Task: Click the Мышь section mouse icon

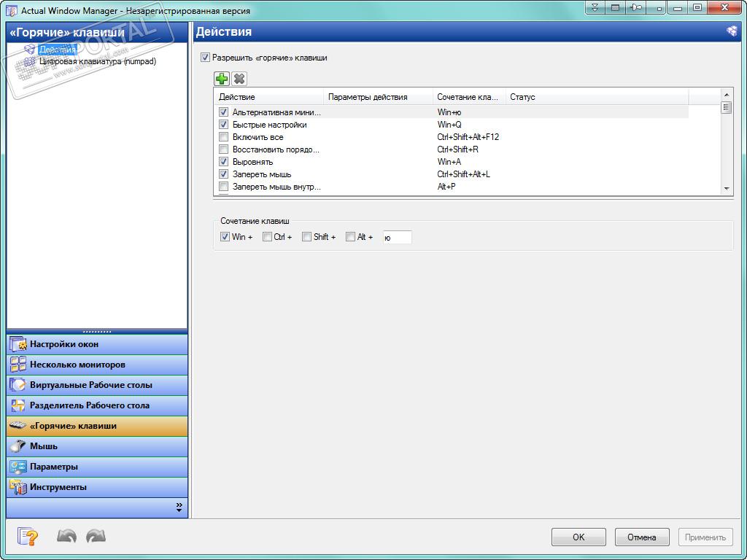Action: click(x=18, y=446)
